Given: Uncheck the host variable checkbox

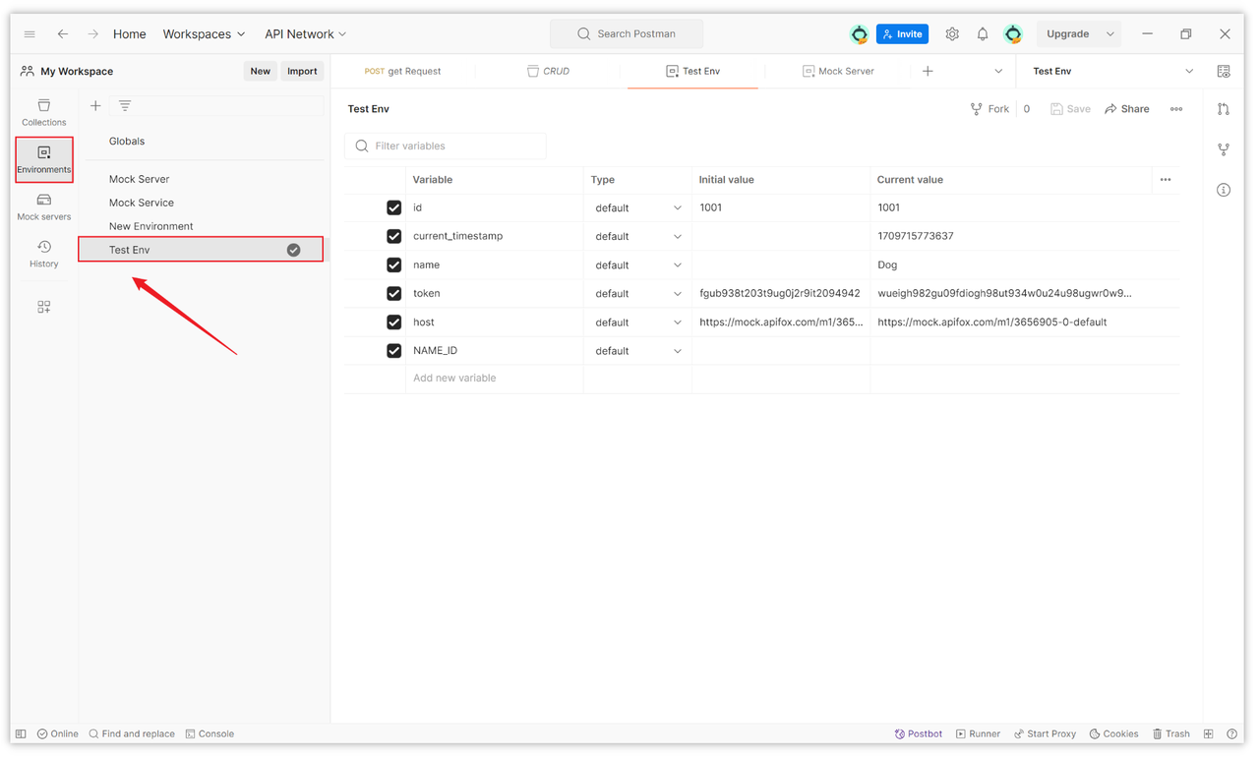Looking at the screenshot, I should click(x=394, y=322).
